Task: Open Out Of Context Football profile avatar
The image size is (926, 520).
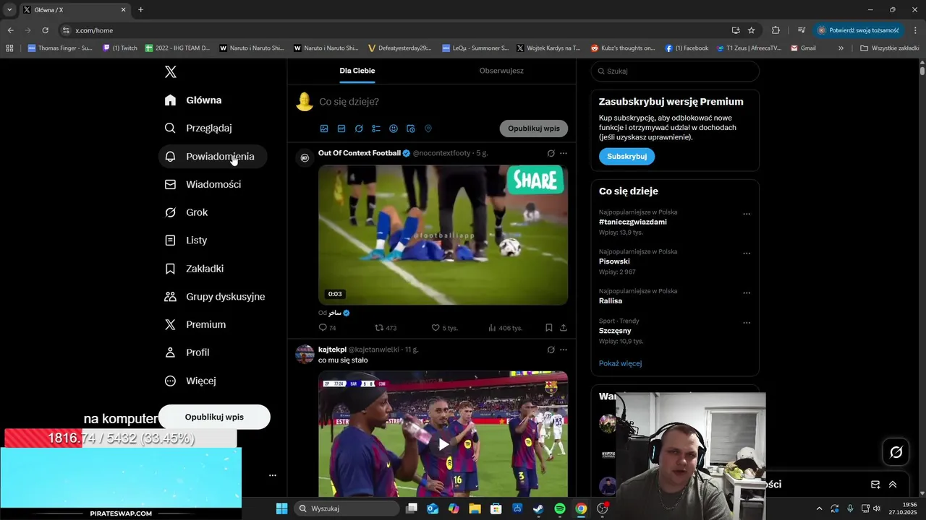Action: (x=305, y=157)
